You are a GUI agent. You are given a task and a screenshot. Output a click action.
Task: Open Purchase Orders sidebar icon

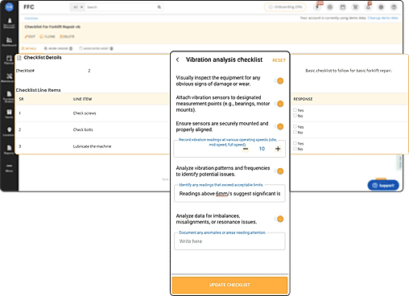[x=9, y=96]
